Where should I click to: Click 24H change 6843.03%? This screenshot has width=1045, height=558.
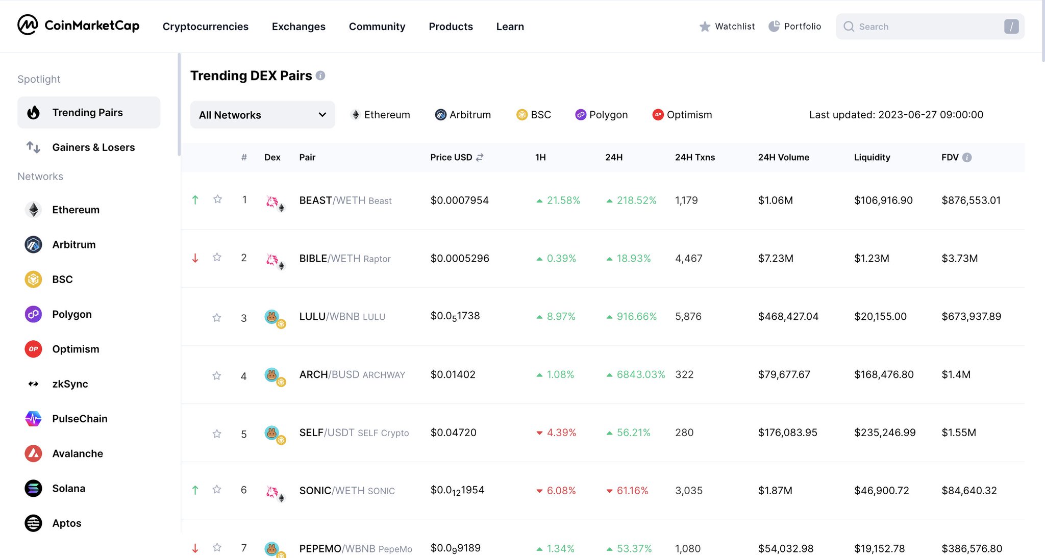pos(636,374)
